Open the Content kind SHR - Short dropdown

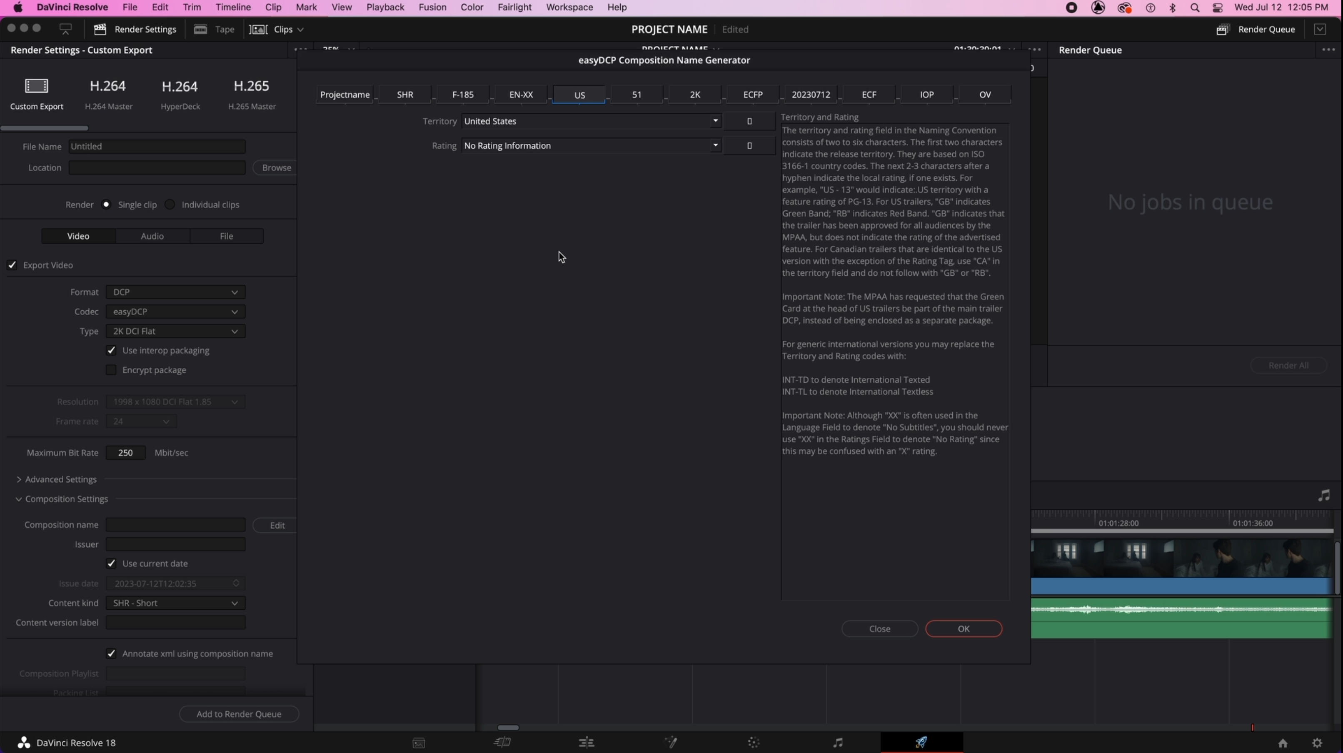pos(175,603)
